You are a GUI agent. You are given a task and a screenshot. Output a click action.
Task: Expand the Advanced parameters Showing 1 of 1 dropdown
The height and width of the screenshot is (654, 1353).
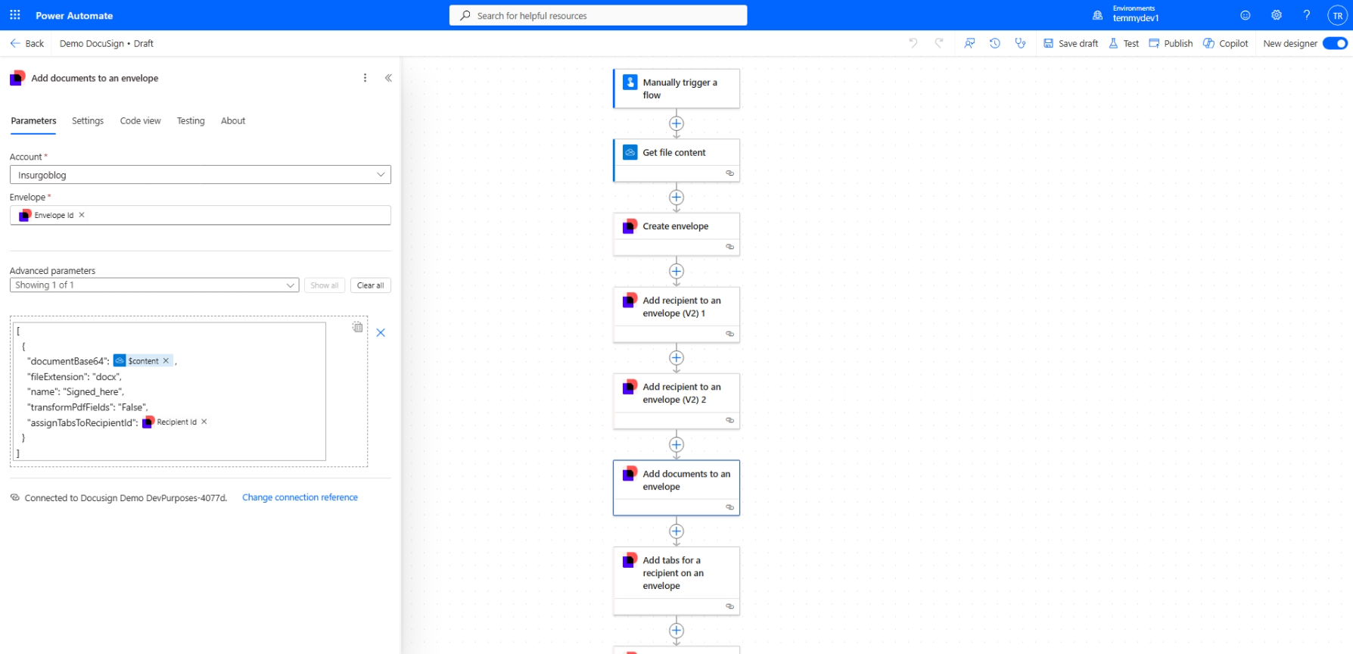pyautogui.click(x=154, y=285)
